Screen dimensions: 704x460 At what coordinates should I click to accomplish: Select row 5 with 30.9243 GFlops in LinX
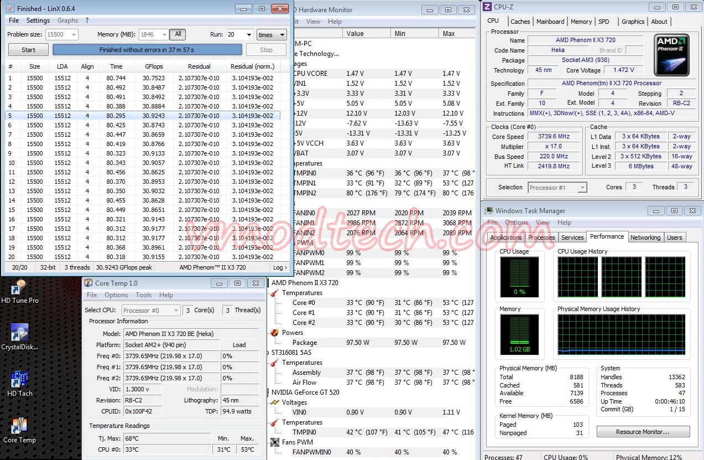[x=143, y=116]
